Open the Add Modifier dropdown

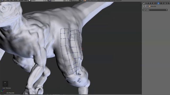point(155,10)
